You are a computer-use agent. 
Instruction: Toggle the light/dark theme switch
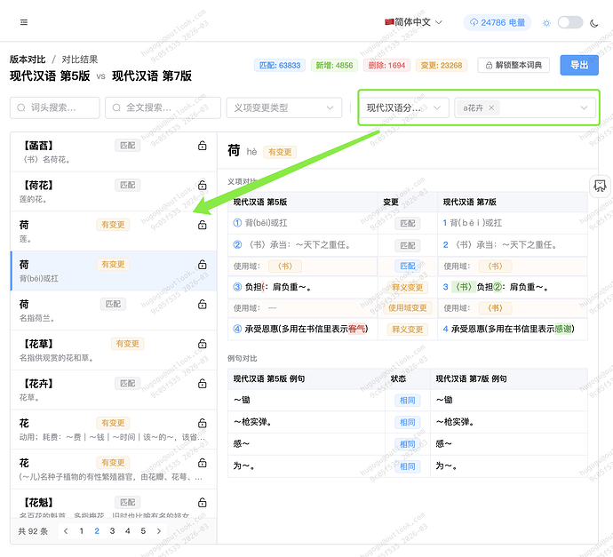click(x=569, y=22)
